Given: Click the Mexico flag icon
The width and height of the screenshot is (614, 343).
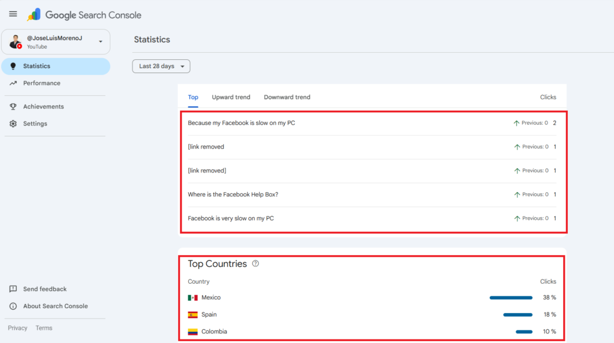Looking at the screenshot, I should tap(192, 298).
